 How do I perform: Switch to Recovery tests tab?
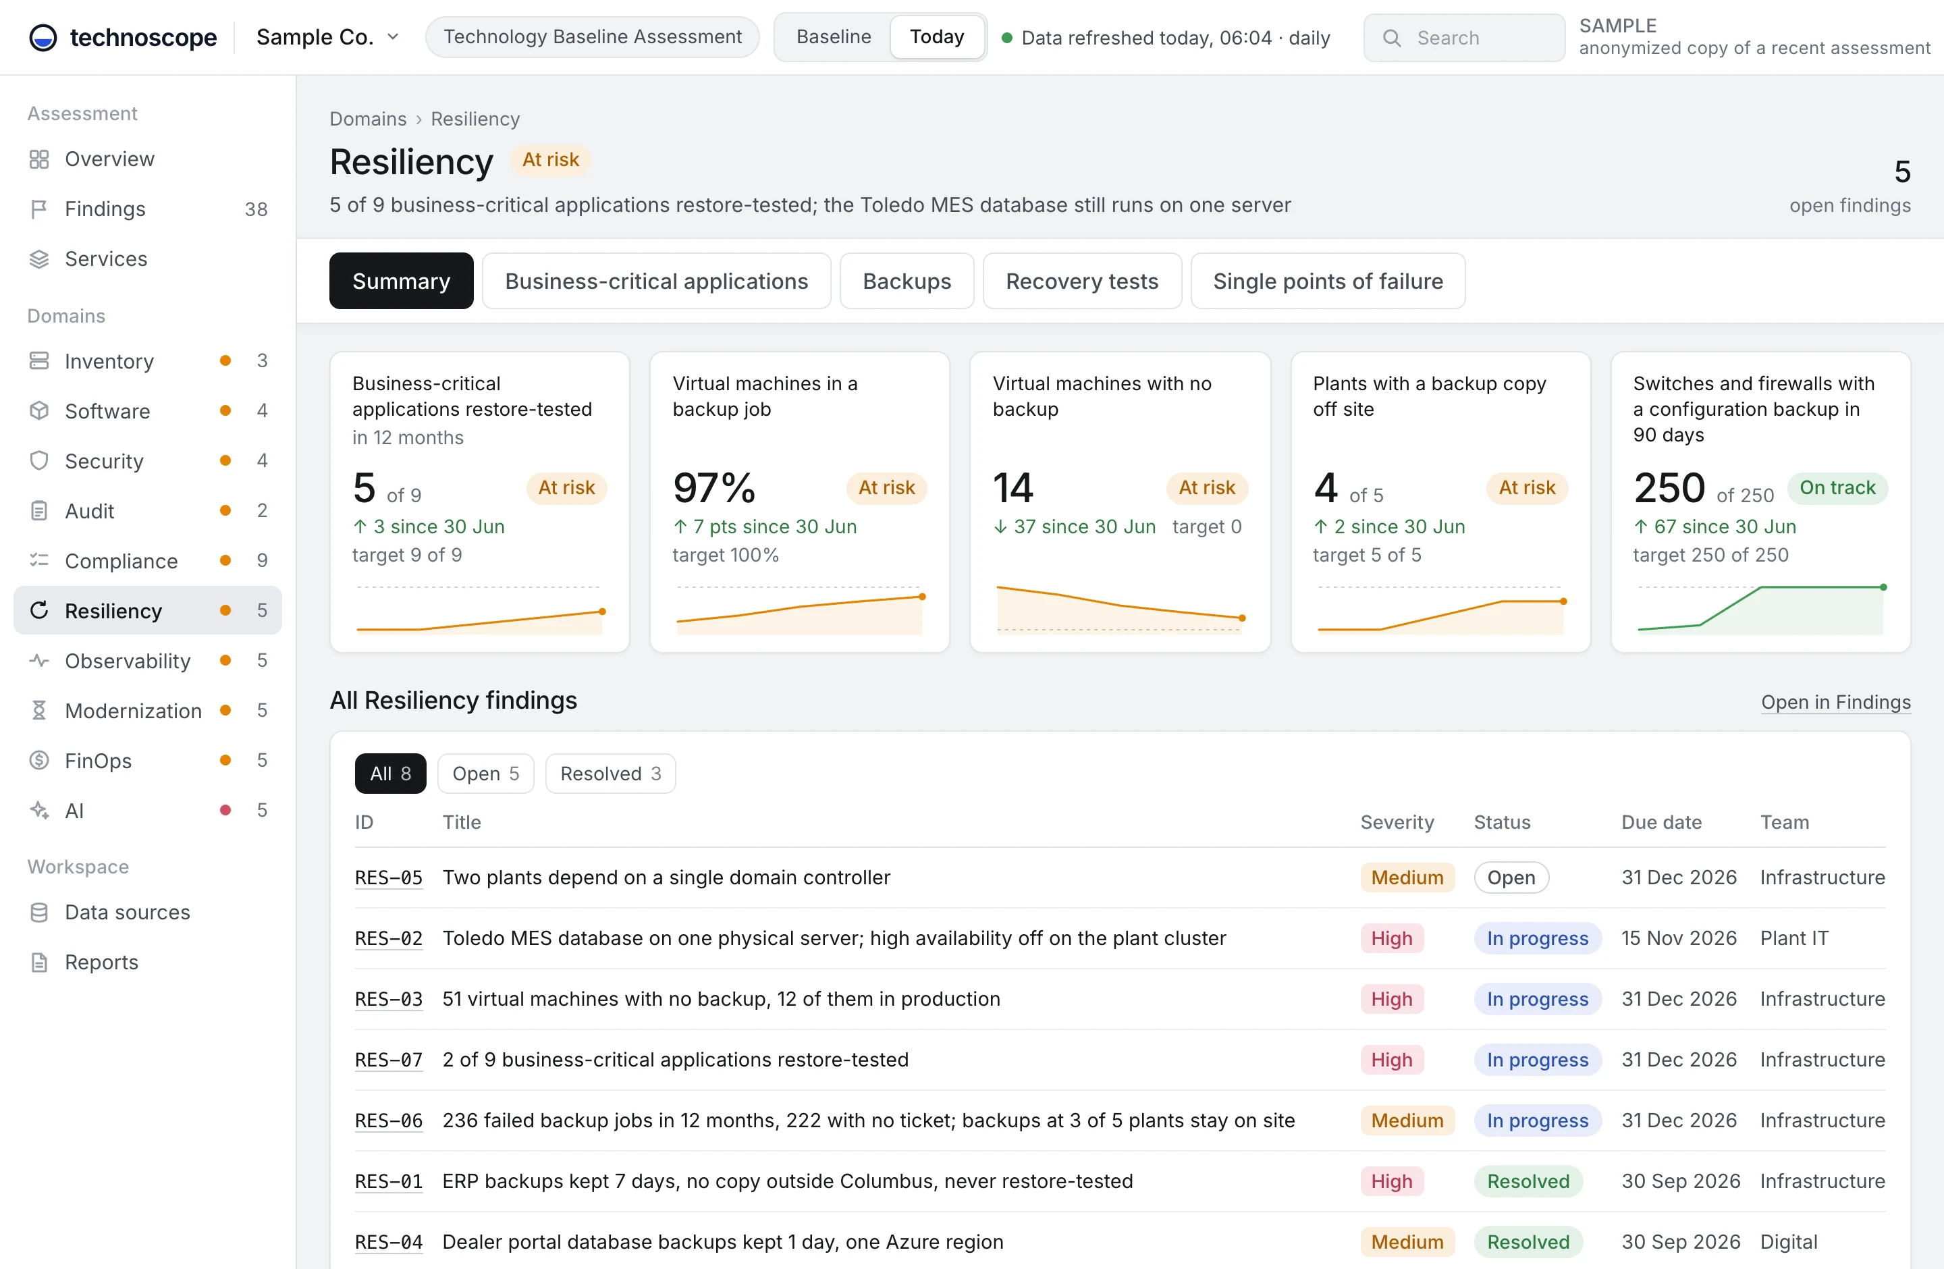pyautogui.click(x=1081, y=281)
